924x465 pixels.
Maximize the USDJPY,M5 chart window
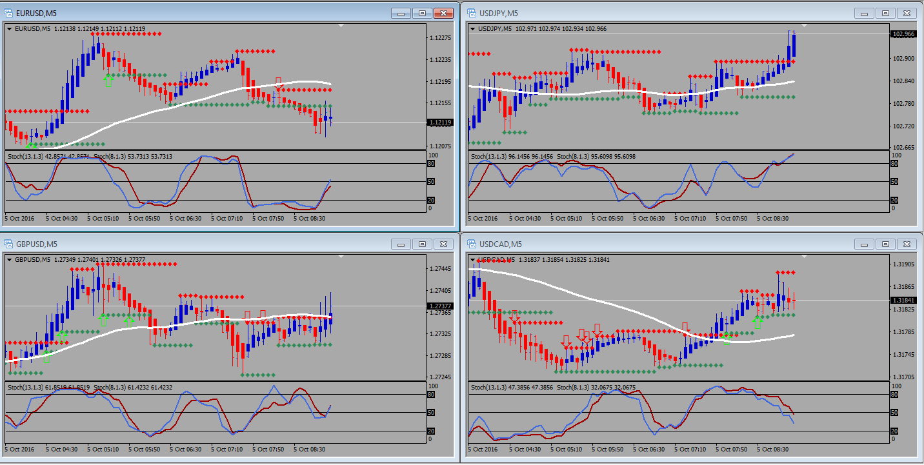click(886, 13)
